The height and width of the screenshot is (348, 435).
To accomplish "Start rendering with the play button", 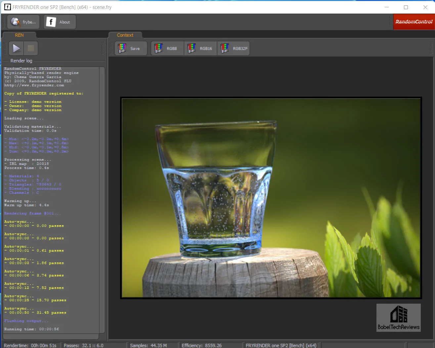I will click(x=16, y=48).
